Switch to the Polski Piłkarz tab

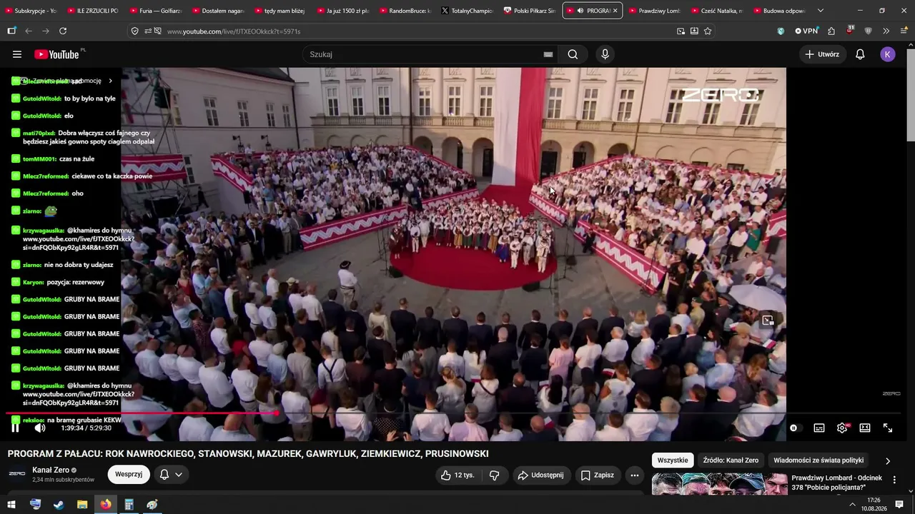530,11
